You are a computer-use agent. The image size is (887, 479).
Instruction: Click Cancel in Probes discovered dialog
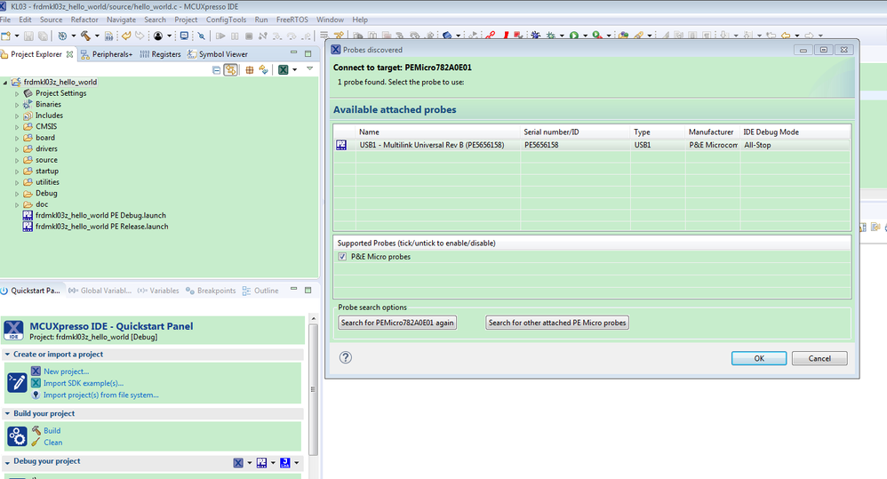[819, 358]
